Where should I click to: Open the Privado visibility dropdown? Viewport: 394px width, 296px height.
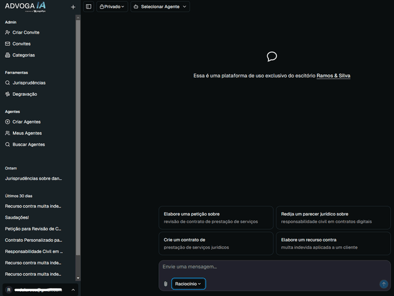pos(112,7)
